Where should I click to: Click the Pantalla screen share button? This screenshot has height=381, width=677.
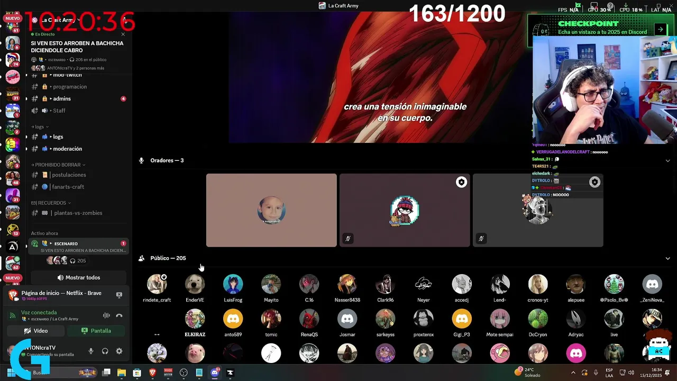click(x=96, y=331)
